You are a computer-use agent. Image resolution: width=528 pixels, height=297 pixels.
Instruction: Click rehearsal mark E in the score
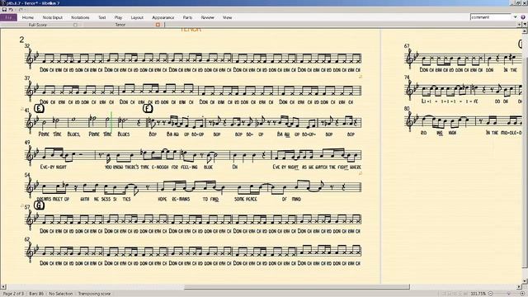pos(40,108)
